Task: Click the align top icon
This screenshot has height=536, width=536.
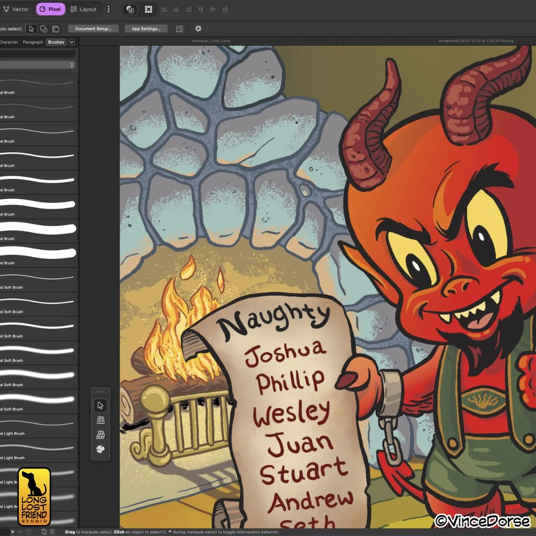Action: (201, 9)
